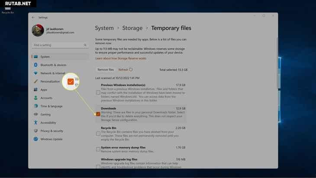This screenshot has width=316, height=178.
Task: Open Gaming controller icon
Action: pyautogui.click(x=36, y=114)
